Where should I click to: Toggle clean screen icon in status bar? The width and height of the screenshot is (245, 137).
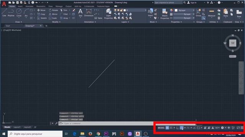point(238,128)
